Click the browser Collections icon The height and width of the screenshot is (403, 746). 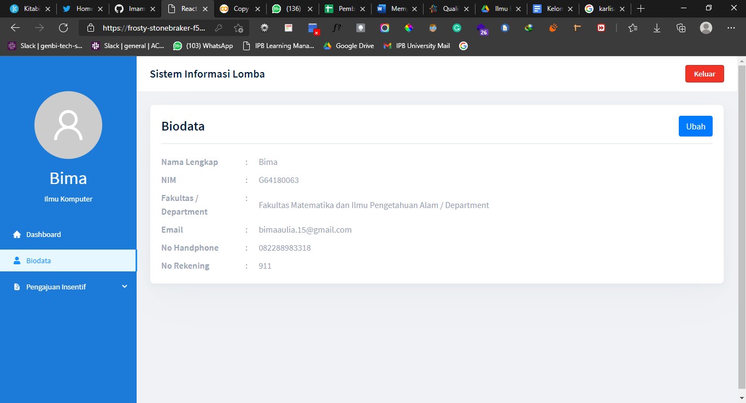click(x=681, y=27)
